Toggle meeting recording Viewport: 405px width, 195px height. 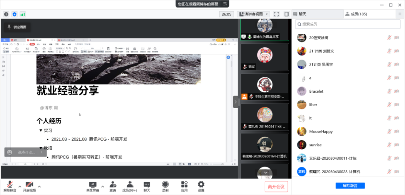tap(165, 186)
